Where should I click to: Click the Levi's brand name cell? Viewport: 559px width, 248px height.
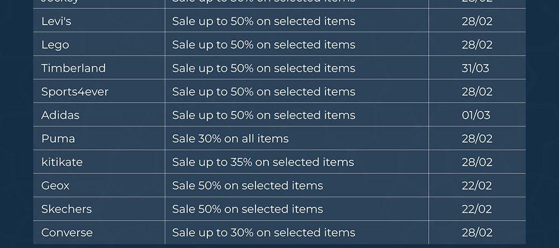point(55,22)
